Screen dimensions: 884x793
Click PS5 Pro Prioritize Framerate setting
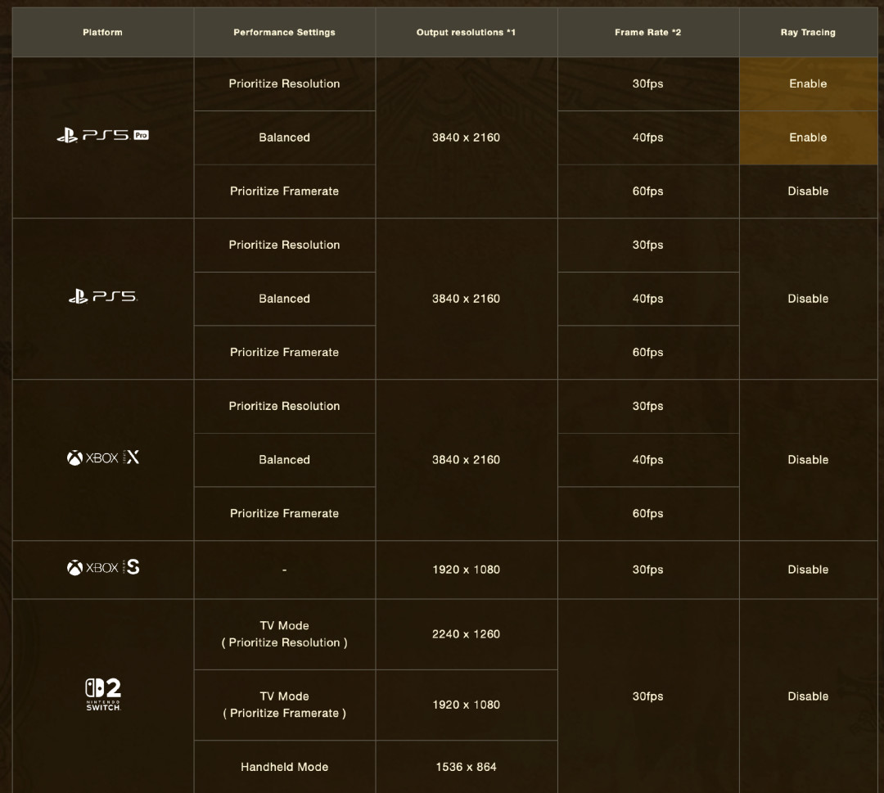(284, 191)
